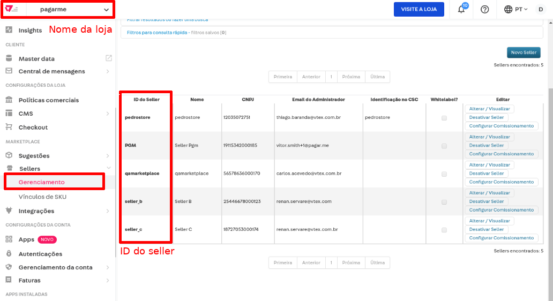
Task: Click VISITE A LOJA button
Action: [419, 10]
